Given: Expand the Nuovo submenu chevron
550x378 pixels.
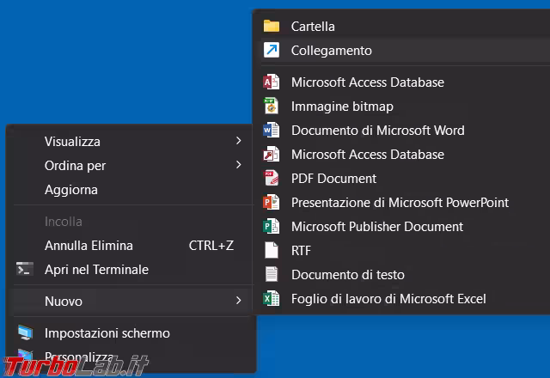Looking at the screenshot, I should pos(238,301).
